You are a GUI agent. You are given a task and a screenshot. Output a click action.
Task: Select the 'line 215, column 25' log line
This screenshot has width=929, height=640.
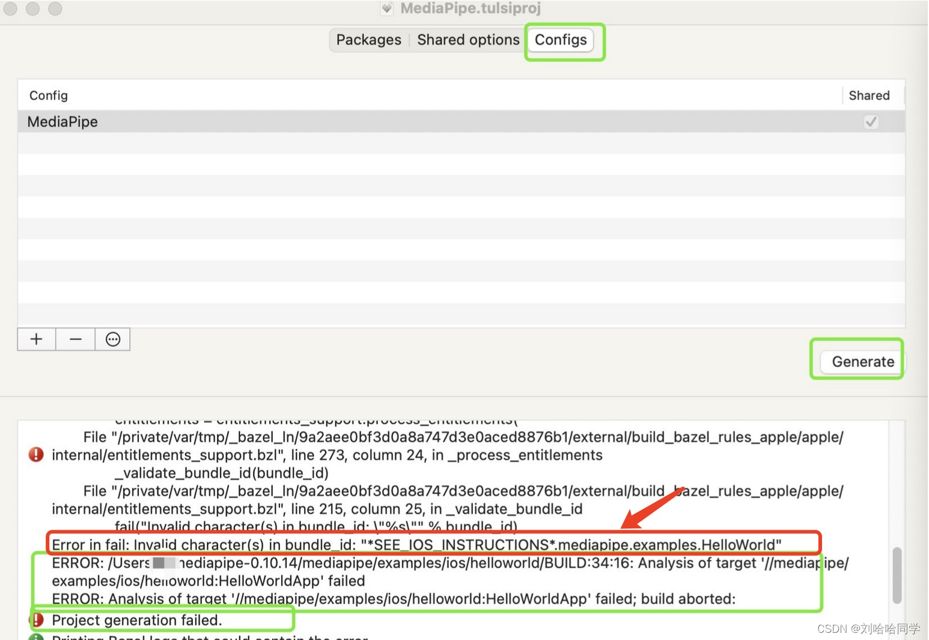317,509
